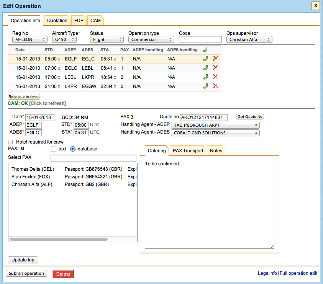Remove the LKPR to EGGW leg
This screenshot has height=284, width=323.
(x=215, y=87)
